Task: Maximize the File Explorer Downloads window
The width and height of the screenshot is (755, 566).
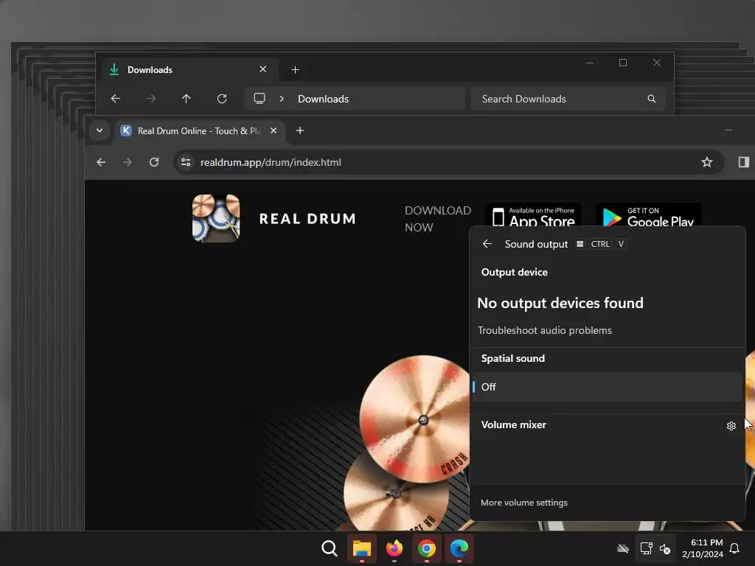Action: point(623,63)
